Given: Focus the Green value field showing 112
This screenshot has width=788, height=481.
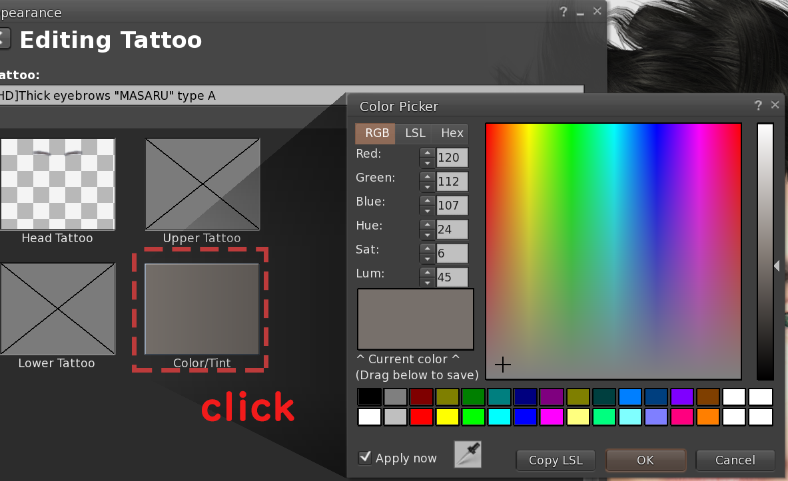Looking at the screenshot, I should [452, 181].
